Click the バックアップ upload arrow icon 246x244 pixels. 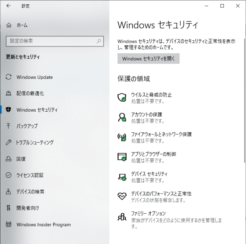coord(8,126)
